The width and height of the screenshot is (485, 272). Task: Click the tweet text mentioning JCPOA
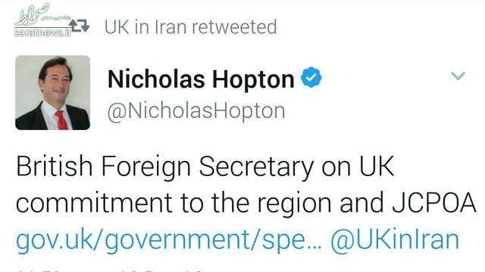pos(246,184)
